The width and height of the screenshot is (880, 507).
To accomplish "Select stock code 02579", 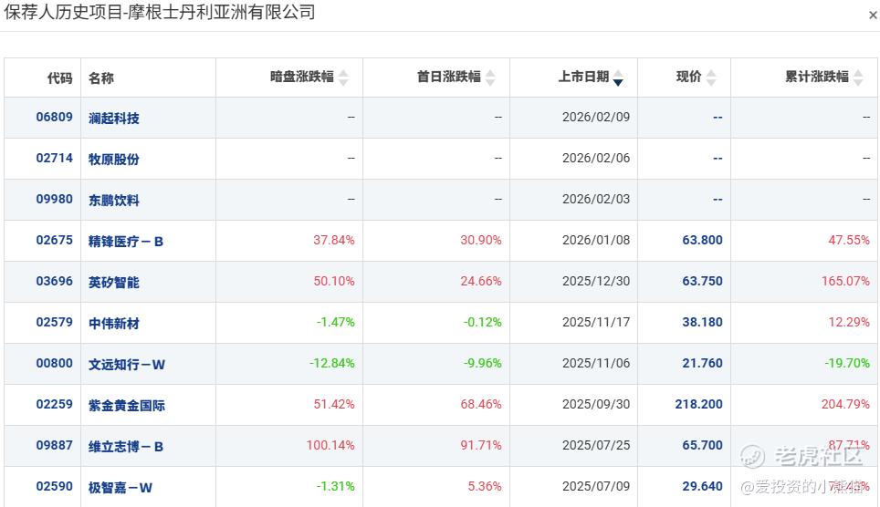I will pyautogui.click(x=55, y=322).
